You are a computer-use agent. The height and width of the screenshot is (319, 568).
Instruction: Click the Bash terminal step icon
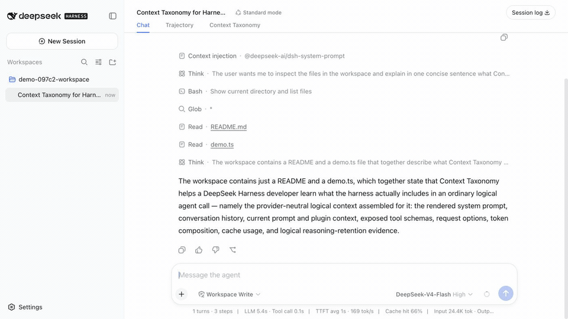click(182, 91)
